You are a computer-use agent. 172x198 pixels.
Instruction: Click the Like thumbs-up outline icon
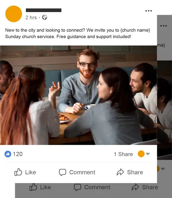[18, 172]
